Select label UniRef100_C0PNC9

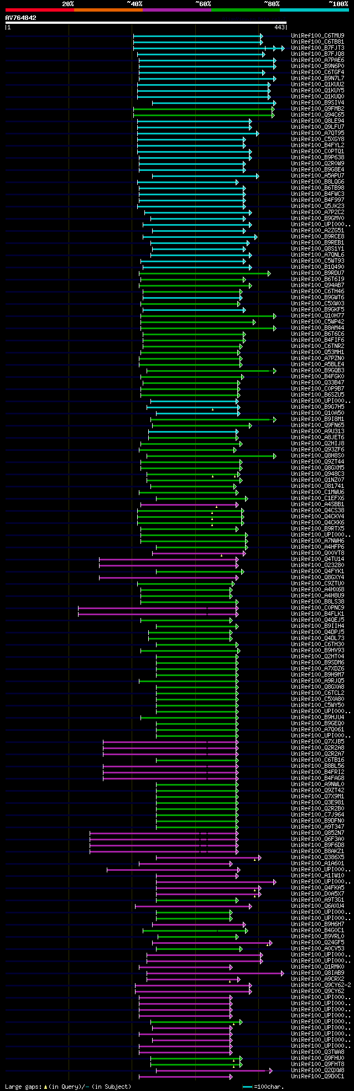pyautogui.click(x=317, y=607)
